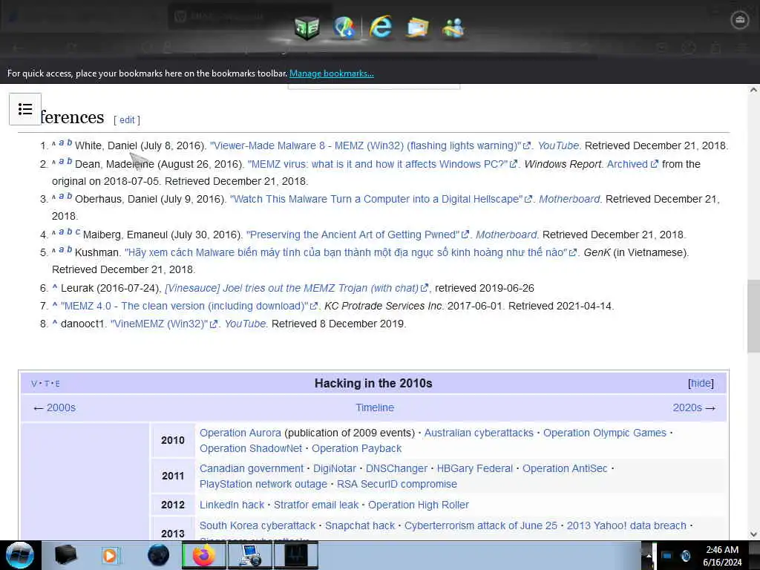
Task: Jump back via caret of reference 6
Action: [55, 287]
